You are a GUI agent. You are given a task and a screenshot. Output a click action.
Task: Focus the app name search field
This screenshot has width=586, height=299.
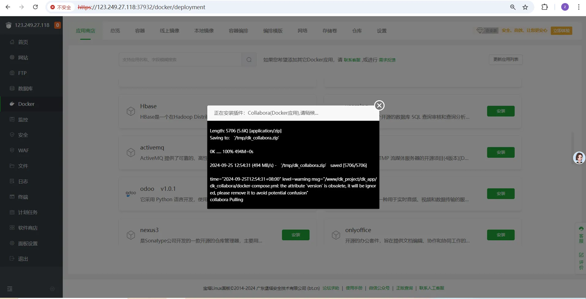click(x=180, y=60)
